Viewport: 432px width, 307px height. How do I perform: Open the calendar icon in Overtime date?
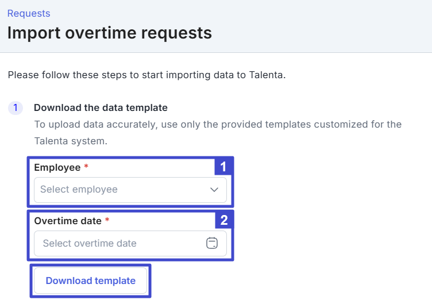click(x=212, y=243)
